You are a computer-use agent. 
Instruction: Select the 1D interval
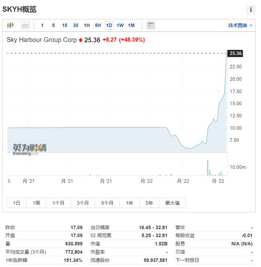coord(109,26)
